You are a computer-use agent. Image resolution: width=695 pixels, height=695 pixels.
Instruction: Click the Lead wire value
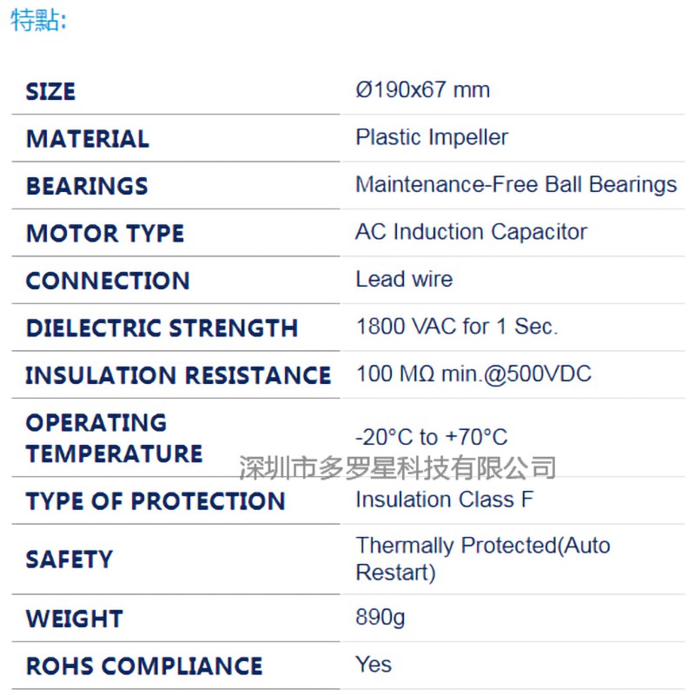pyautogui.click(x=404, y=279)
